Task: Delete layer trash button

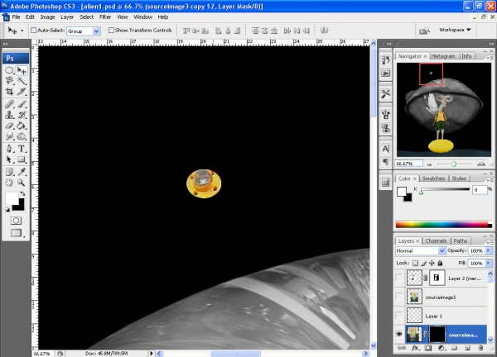Action: (x=480, y=348)
